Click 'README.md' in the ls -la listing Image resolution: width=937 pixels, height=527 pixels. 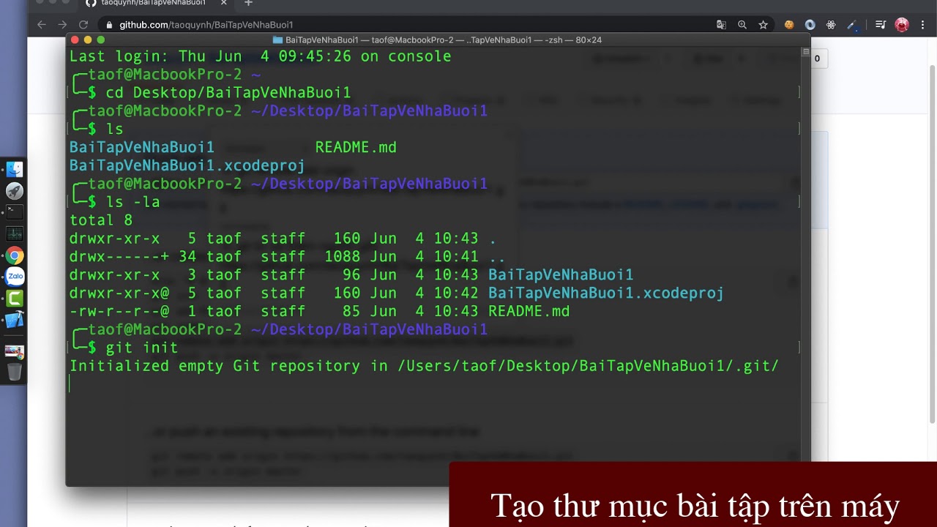[529, 311]
